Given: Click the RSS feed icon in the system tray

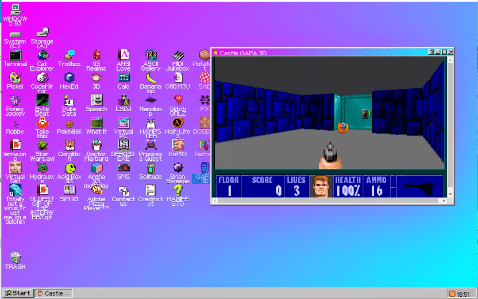Looking at the screenshot, I should 452,294.
